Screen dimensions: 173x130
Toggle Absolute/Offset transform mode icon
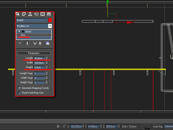point(64,126)
